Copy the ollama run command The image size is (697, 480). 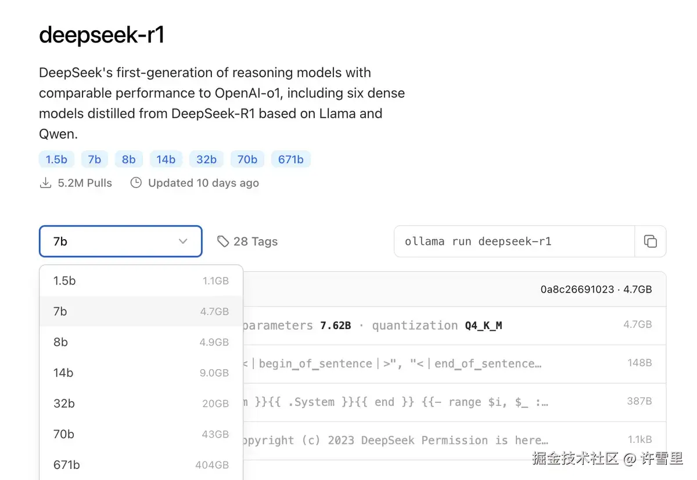(x=651, y=241)
